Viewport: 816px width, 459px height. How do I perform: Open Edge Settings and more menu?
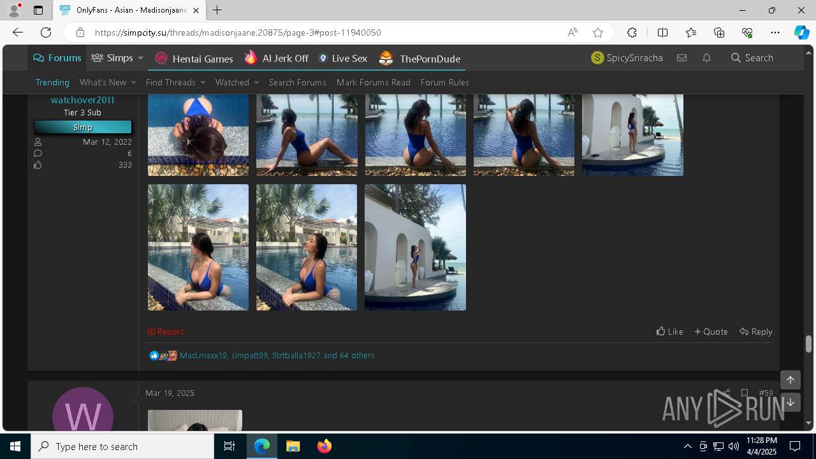tap(775, 33)
